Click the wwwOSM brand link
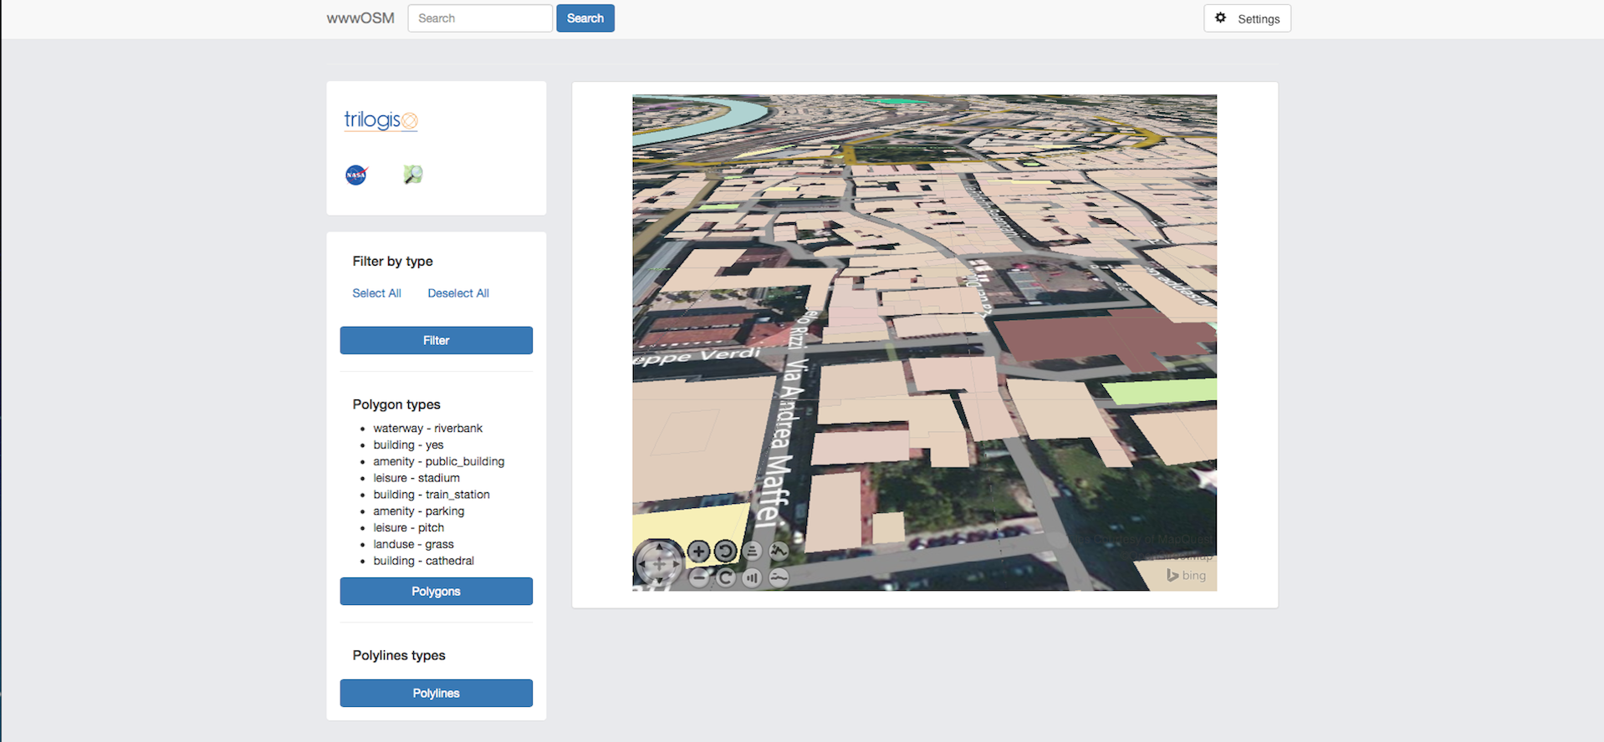The image size is (1604, 742). point(360,18)
